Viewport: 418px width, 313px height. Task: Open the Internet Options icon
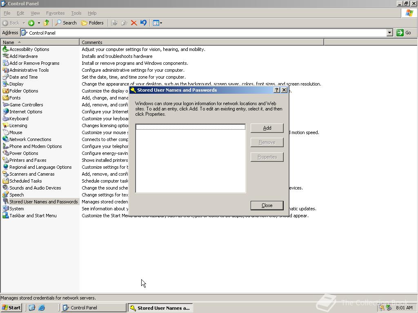click(x=6, y=112)
